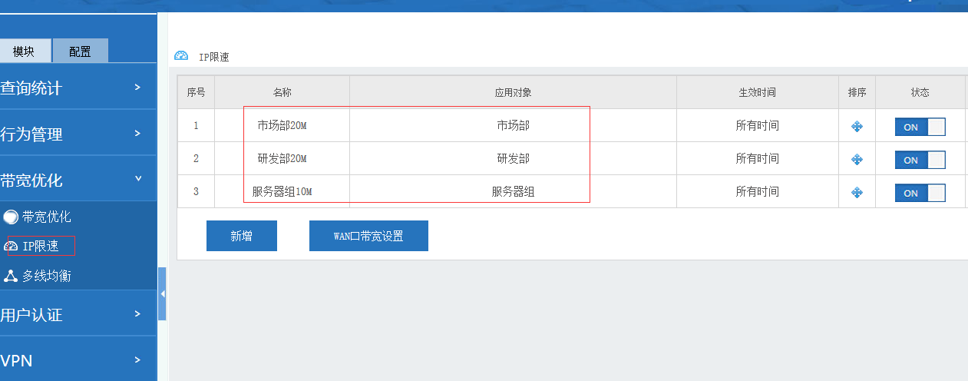Disable the 研发部20M rule switch

(920, 160)
